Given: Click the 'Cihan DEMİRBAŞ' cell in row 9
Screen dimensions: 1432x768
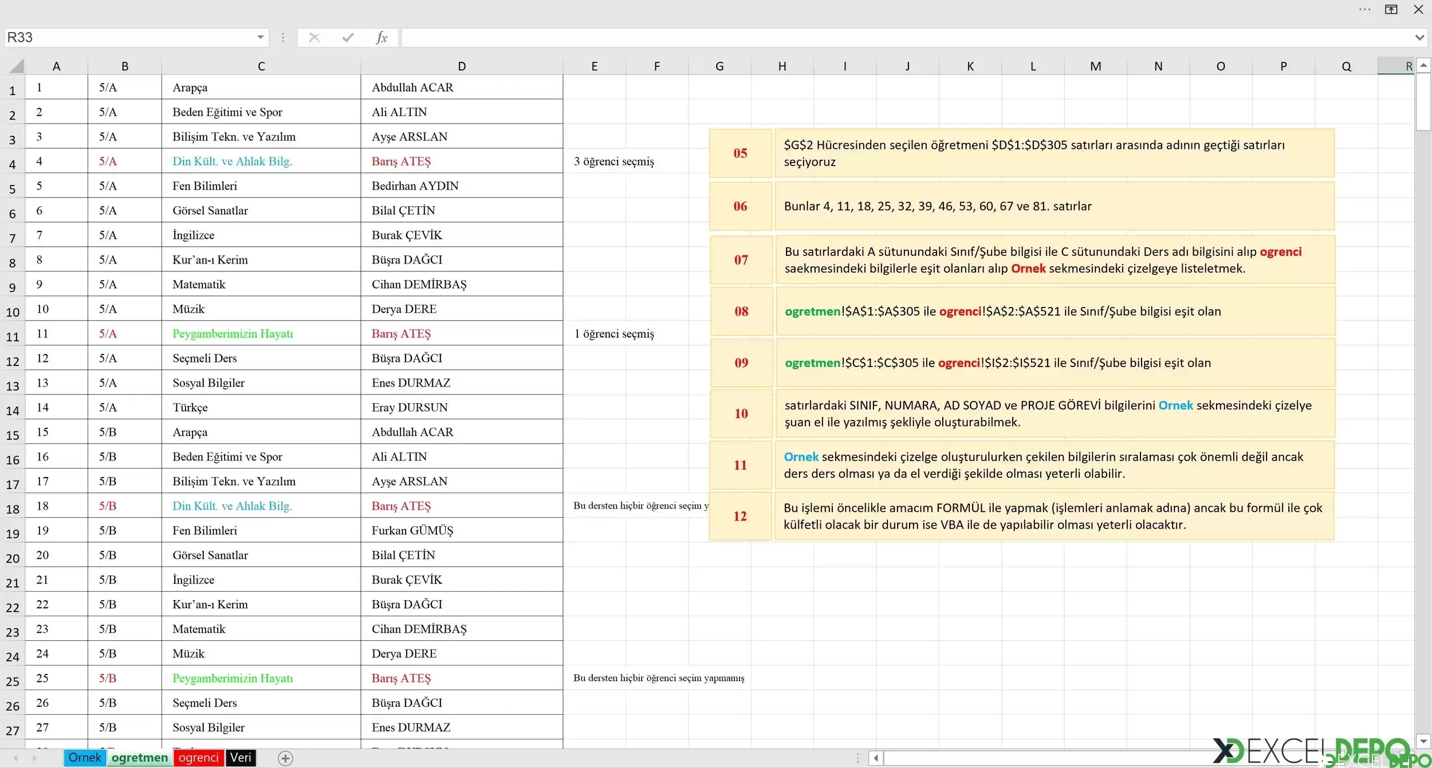Looking at the screenshot, I should [x=462, y=284].
